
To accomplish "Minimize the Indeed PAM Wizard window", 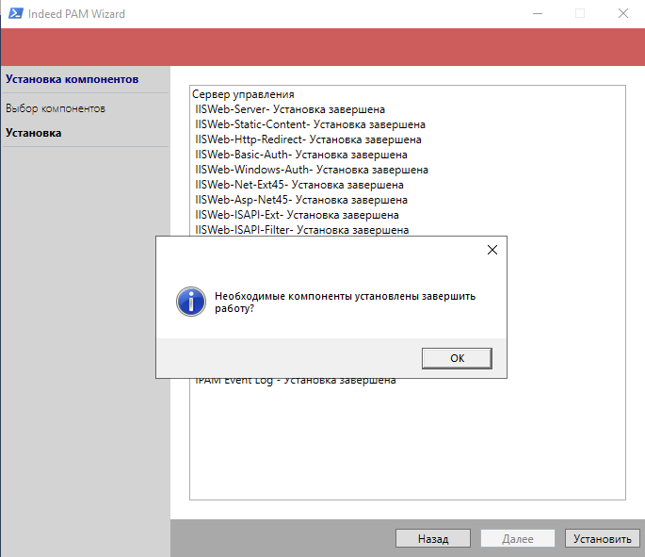I will coord(537,14).
